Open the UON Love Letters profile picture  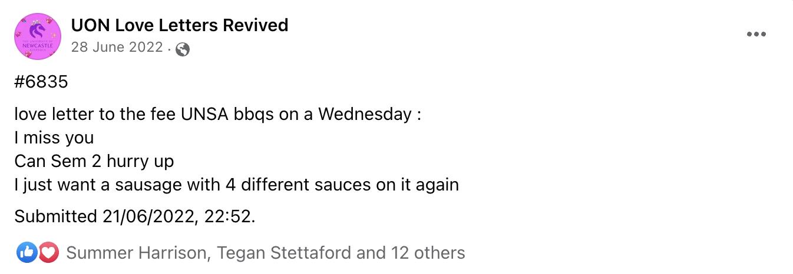[38, 36]
